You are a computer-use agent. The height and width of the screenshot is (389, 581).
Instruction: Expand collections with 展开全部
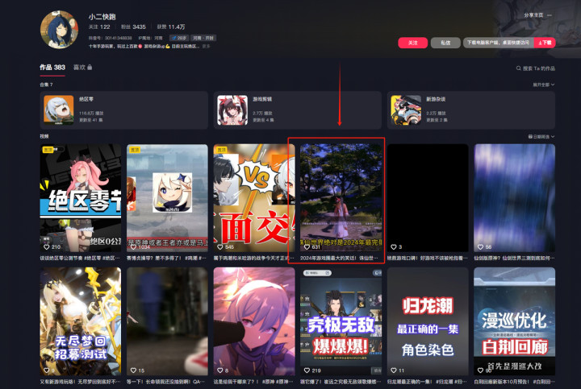[544, 85]
